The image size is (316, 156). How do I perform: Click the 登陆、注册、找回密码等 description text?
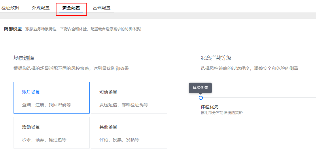46,105
